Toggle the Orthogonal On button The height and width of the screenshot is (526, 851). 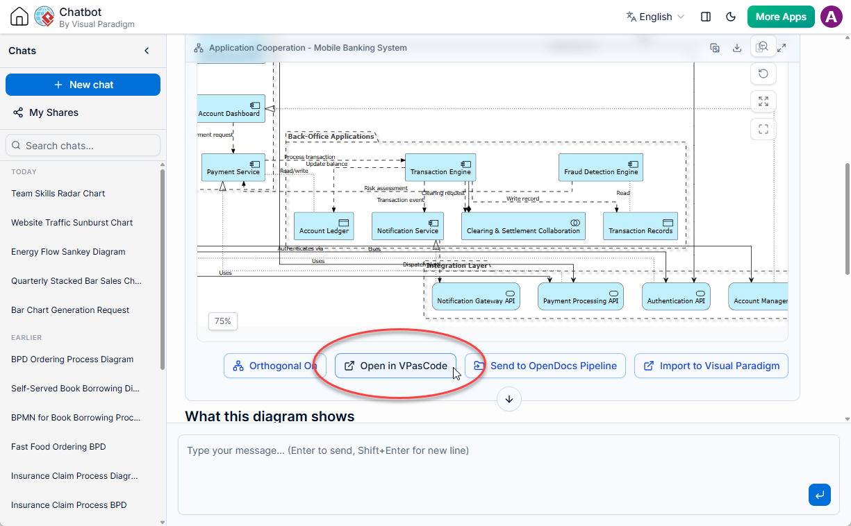pyautogui.click(x=275, y=366)
